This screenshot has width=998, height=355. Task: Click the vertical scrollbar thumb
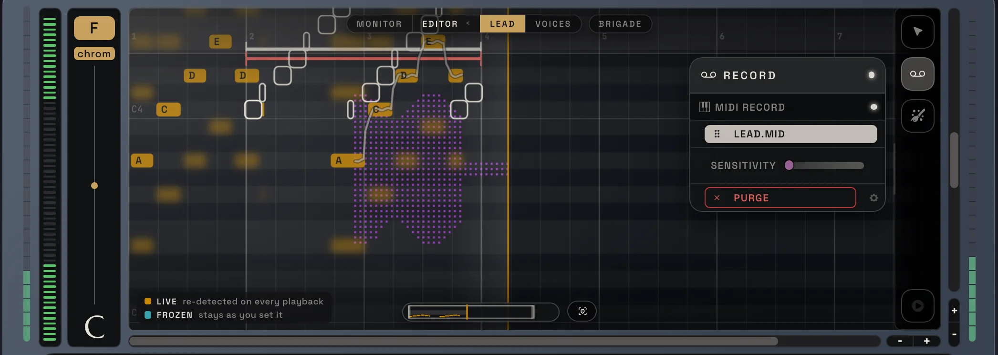click(x=954, y=160)
